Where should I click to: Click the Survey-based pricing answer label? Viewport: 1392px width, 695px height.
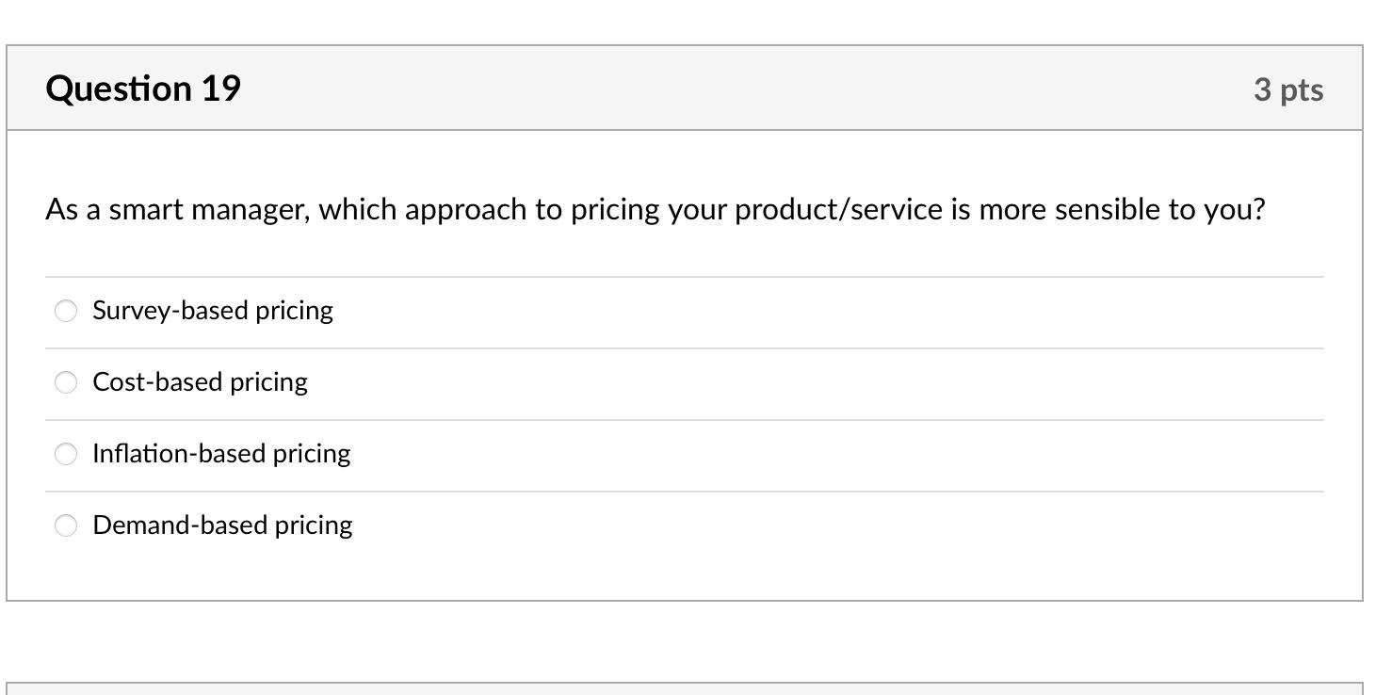212,310
